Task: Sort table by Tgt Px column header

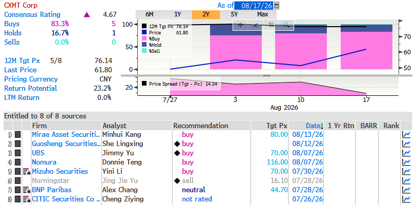Action: click(x=270, y=126)
